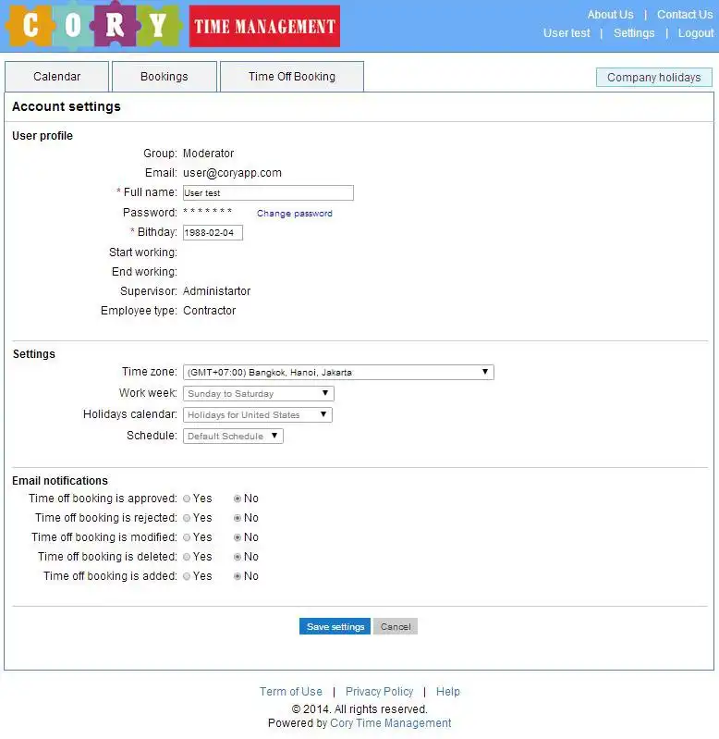
Task: Click the CORY puzzle logo
Action: 93,25
